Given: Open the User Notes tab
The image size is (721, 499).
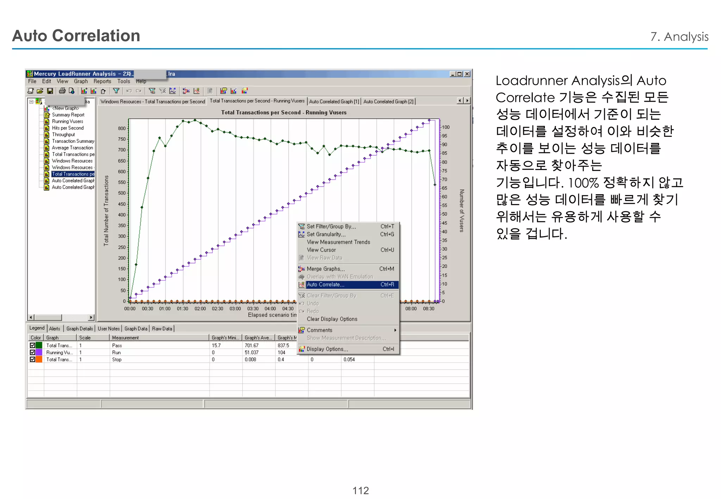Looking at the screenshot, I should pos(108,329).
